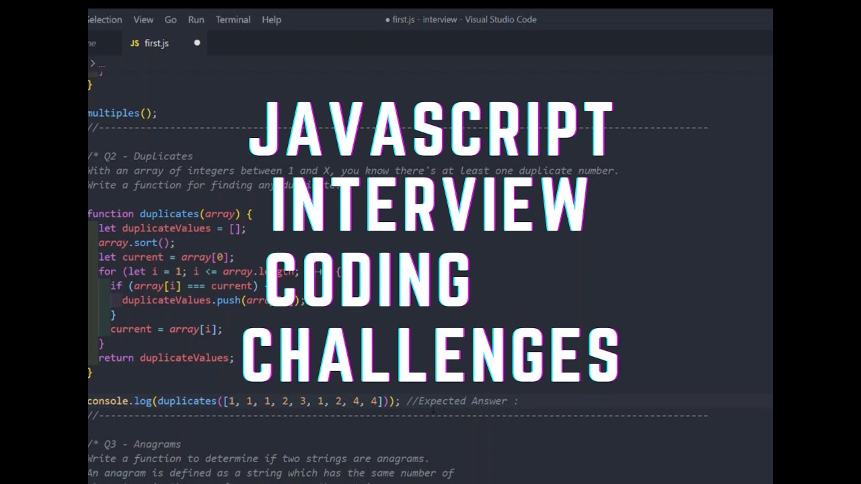
Task: Click the 'array.sort();' line
Action: click(x=137, y=243)
